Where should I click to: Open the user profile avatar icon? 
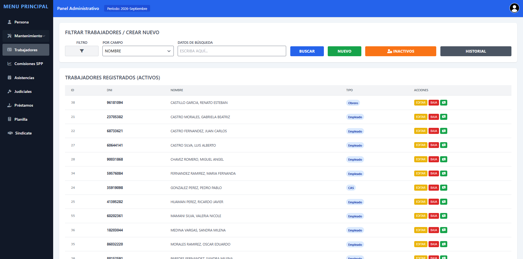[514, 8]
